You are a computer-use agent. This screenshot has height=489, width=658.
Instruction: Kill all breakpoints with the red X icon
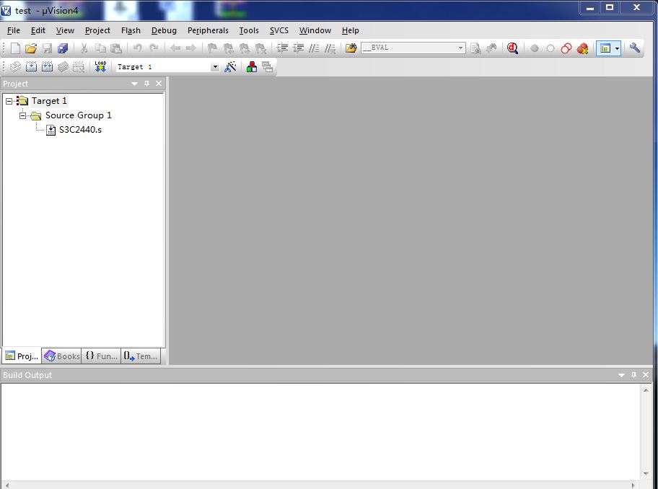click(582, 48)
